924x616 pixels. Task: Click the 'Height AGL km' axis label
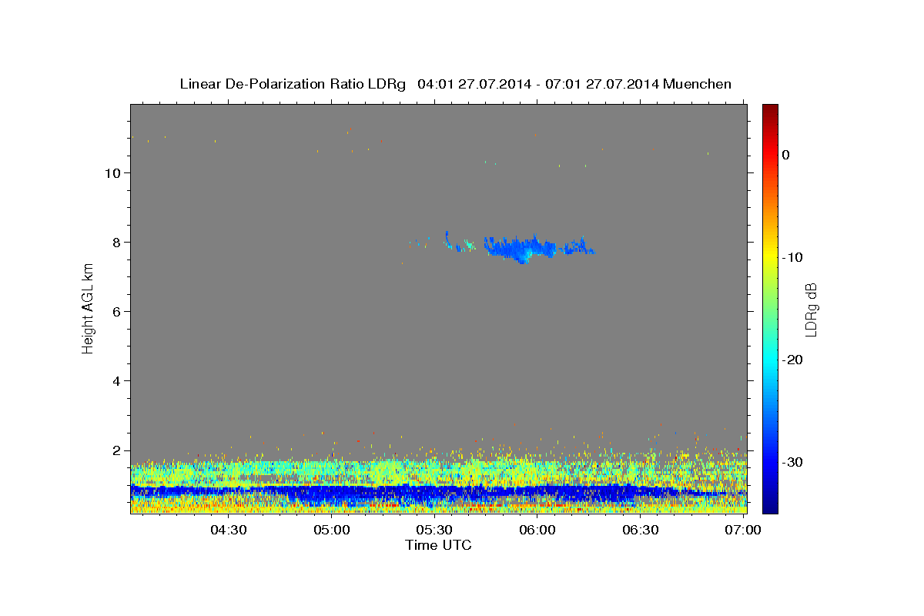pyautogui.click(x=88, y=309)
